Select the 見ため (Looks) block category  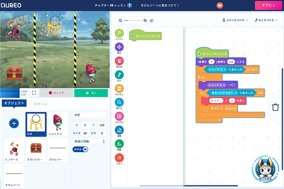click(119, 62)
